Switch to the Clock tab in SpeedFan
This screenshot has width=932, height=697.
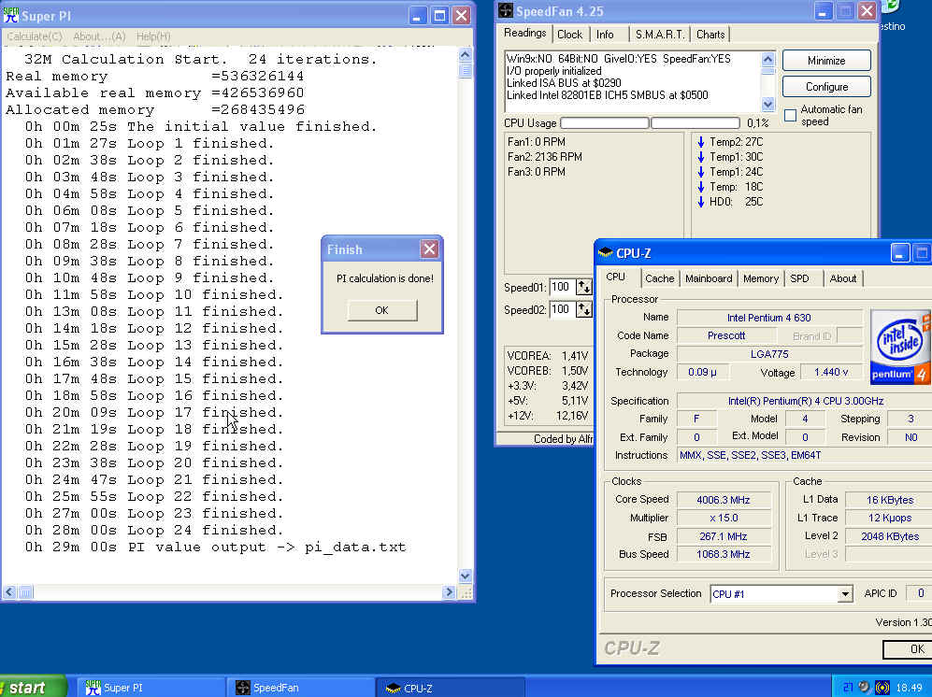(x=569, y=35)
